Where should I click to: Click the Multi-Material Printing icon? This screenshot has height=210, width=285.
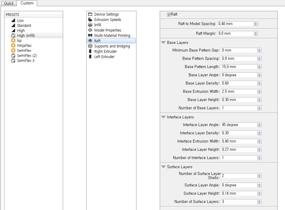[90, 35]
